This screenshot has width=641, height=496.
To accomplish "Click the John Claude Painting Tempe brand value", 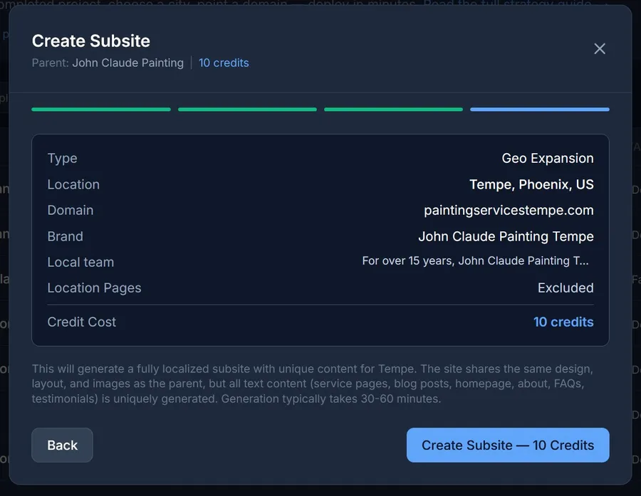I will pos(506,236).
